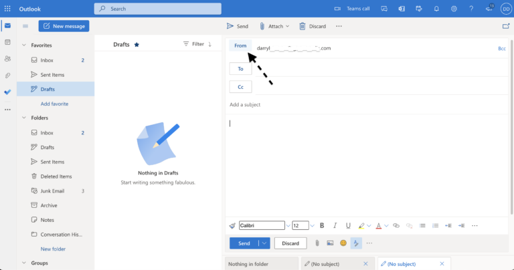Pop out the message to new window
514x270 pixels.
505,26
